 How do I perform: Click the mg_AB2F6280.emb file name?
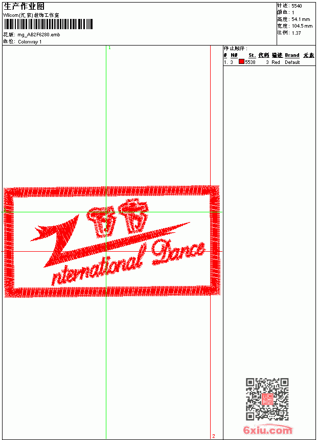(39, 35)
